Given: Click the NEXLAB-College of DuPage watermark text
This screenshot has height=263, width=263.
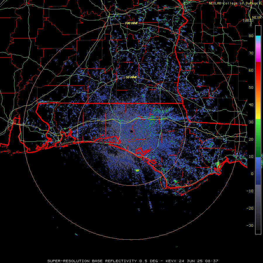Looking at the screenshot, I should (235, 3).
